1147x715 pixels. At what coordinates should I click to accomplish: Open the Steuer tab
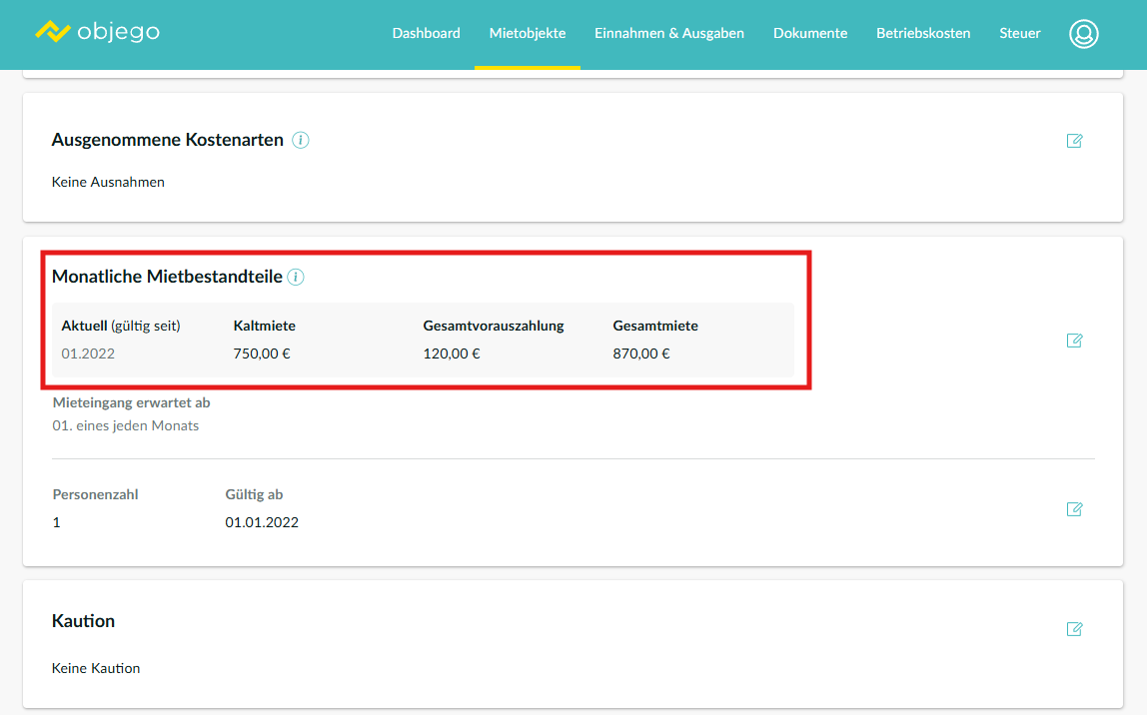point(1019,33)
